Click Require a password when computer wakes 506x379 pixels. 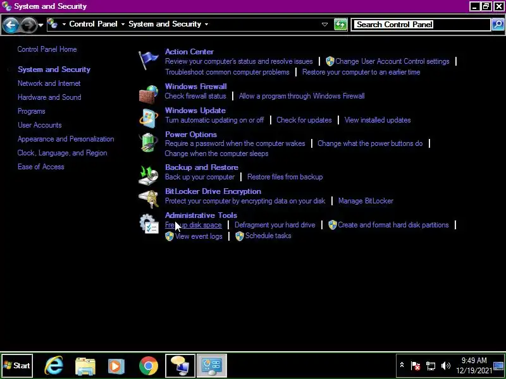pos(235,143)
